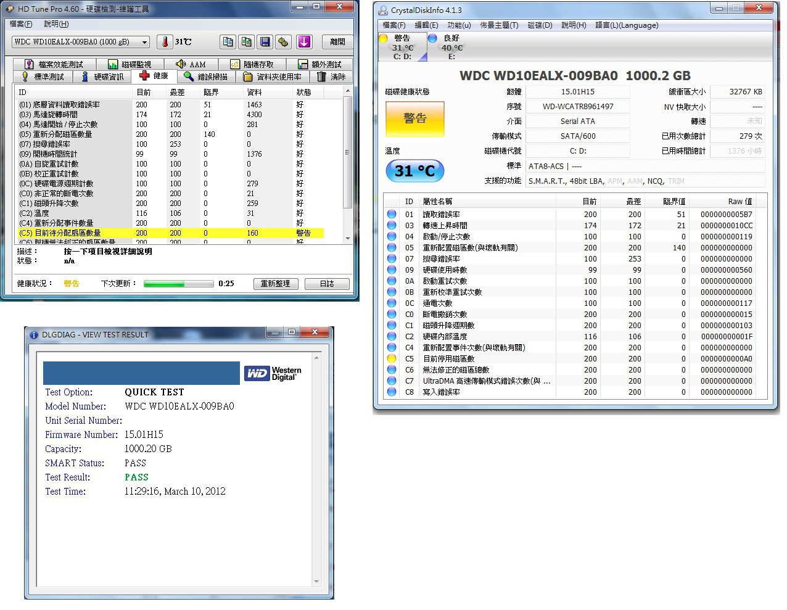The height and width of the screenshot is (610, 787).
Task: Click the serial number field WD-WCATR8961497
Action: [578, 106]
